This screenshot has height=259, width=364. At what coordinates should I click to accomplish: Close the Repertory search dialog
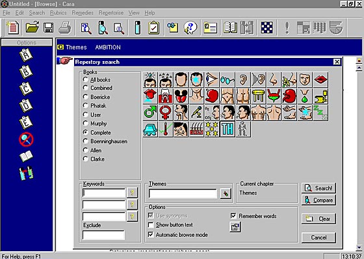pyautogui.click(x=337, y=62)
